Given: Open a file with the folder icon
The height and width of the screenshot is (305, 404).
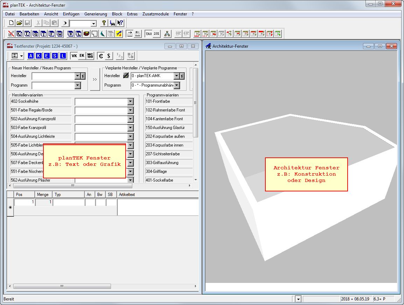Looking at the screenshot, I should pyautogui.click(x=19, y=23).
